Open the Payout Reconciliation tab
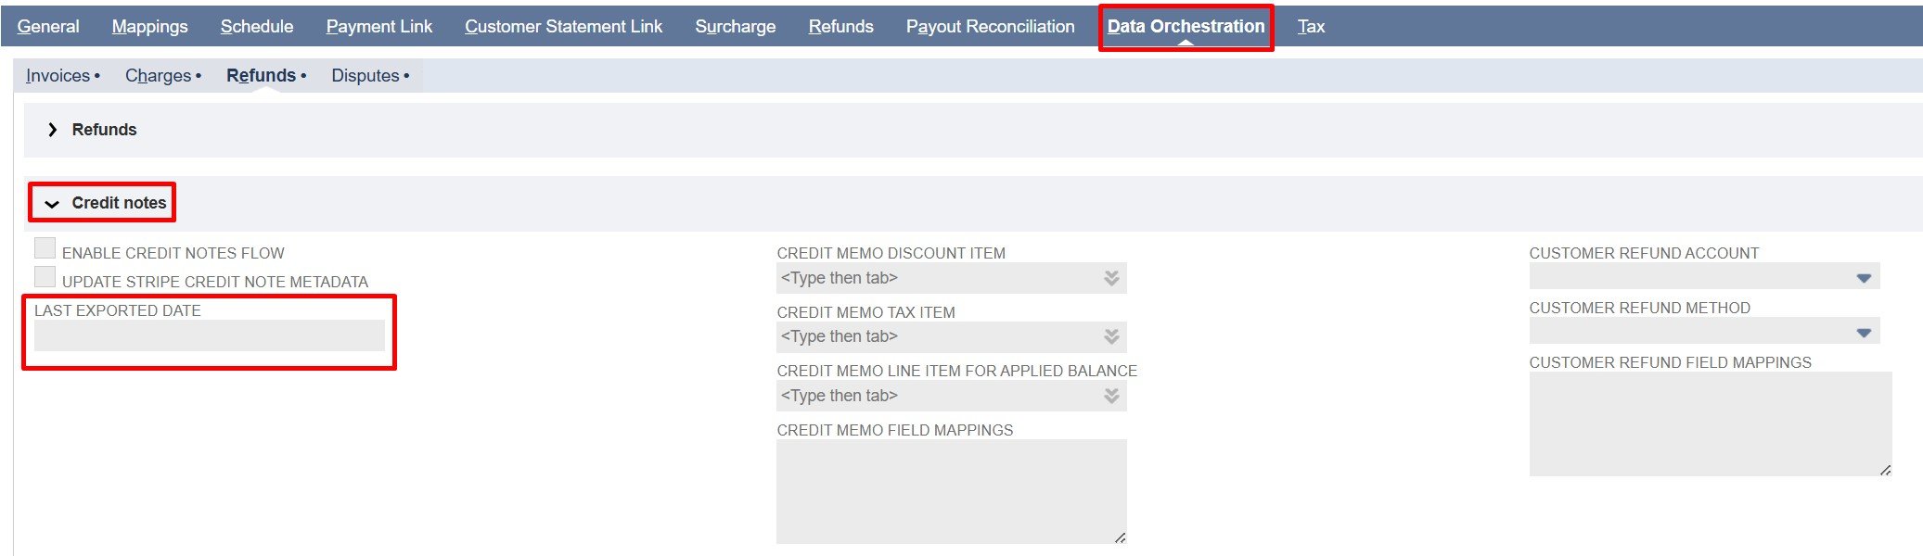Screen dimensions: 1923x556 tap(990, 27)
